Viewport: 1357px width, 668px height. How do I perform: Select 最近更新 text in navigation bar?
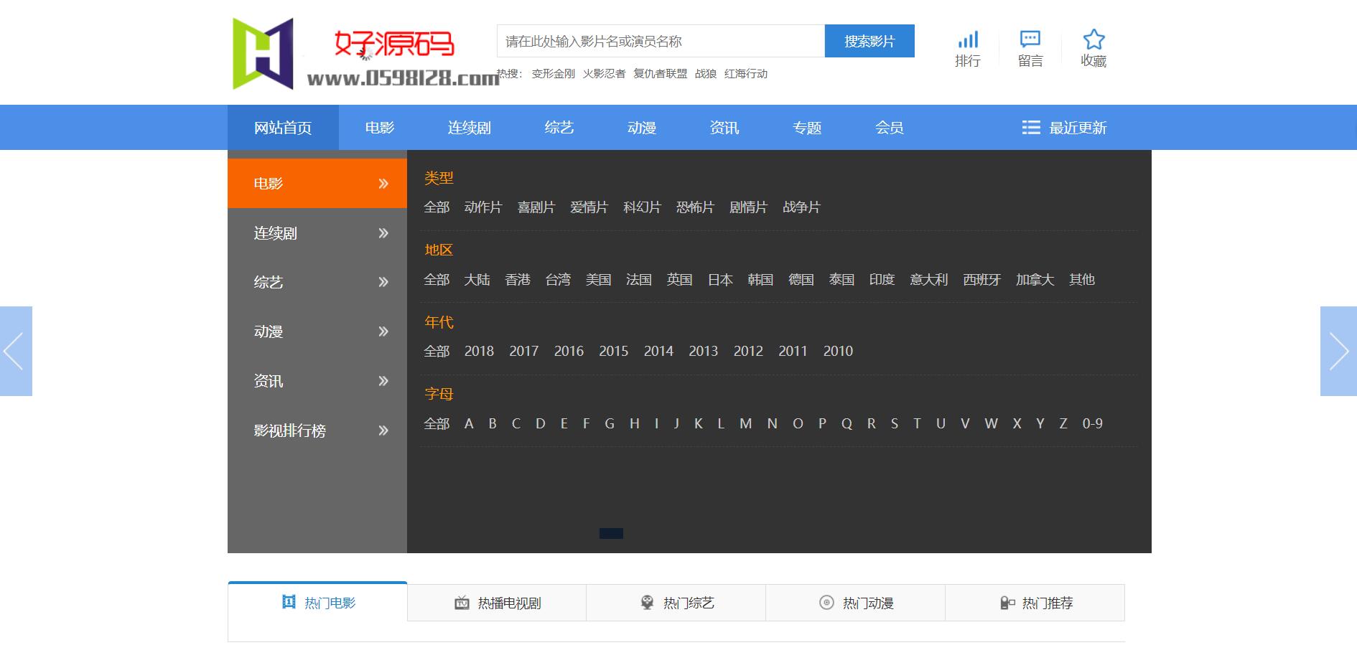pyautogui.click(x=1078, y=128)
